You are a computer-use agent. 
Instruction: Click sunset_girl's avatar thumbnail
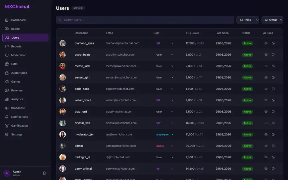click(x=62, y=78)
